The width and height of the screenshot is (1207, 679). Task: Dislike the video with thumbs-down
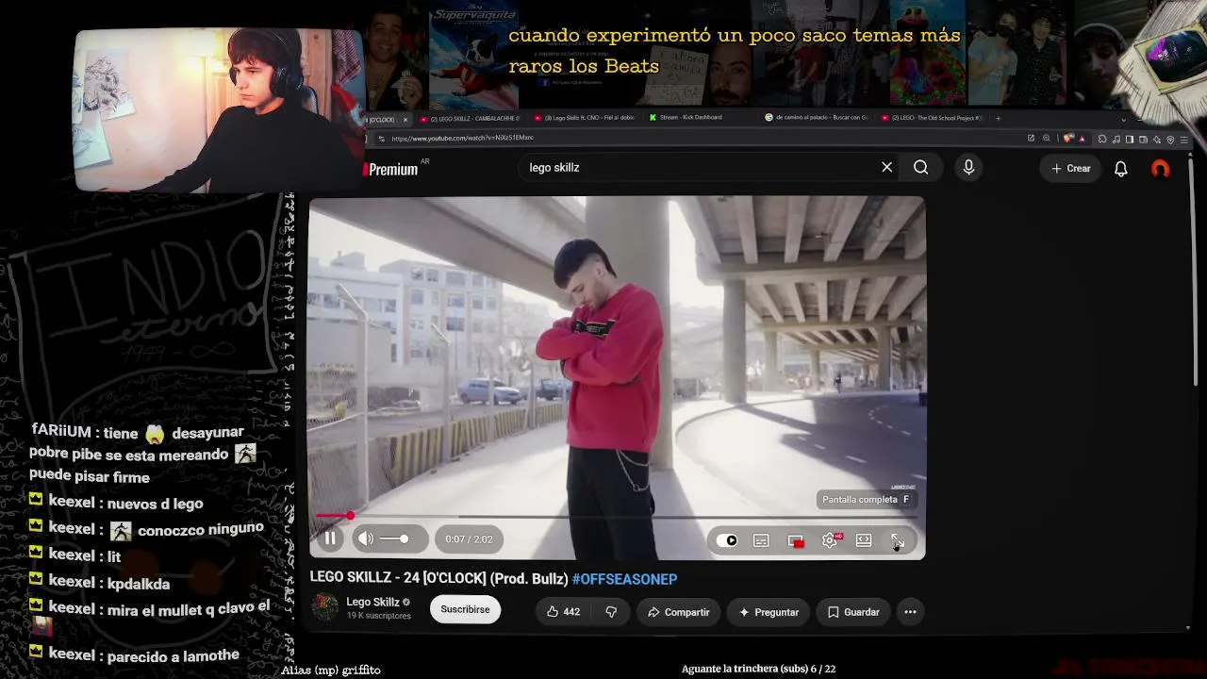tap(611, 612)
